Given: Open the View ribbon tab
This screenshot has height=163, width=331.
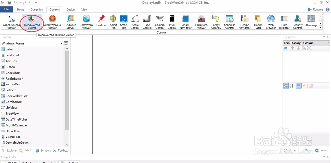Looking at the screenshot, I should click(x=84, y=9).
